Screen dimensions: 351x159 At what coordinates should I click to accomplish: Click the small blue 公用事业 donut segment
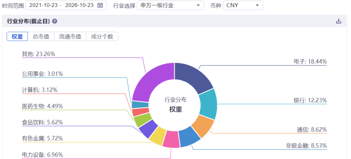[140, 105]
